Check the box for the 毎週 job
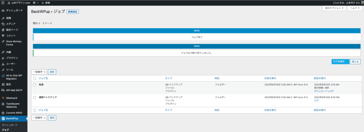This screenshot has height=132, width=364. [x=34, y=85]
